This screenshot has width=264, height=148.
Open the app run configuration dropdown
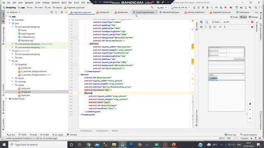162,7
